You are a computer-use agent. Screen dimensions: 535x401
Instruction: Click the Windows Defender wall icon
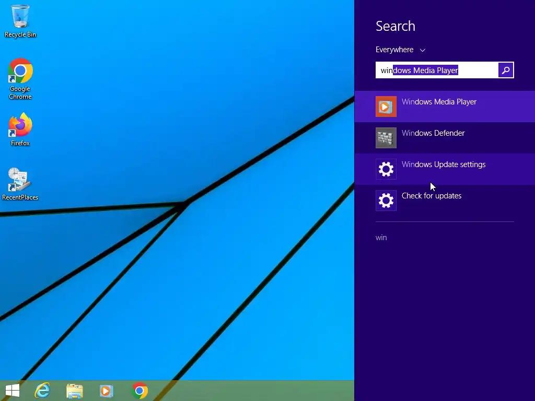[x=386, y=138]
